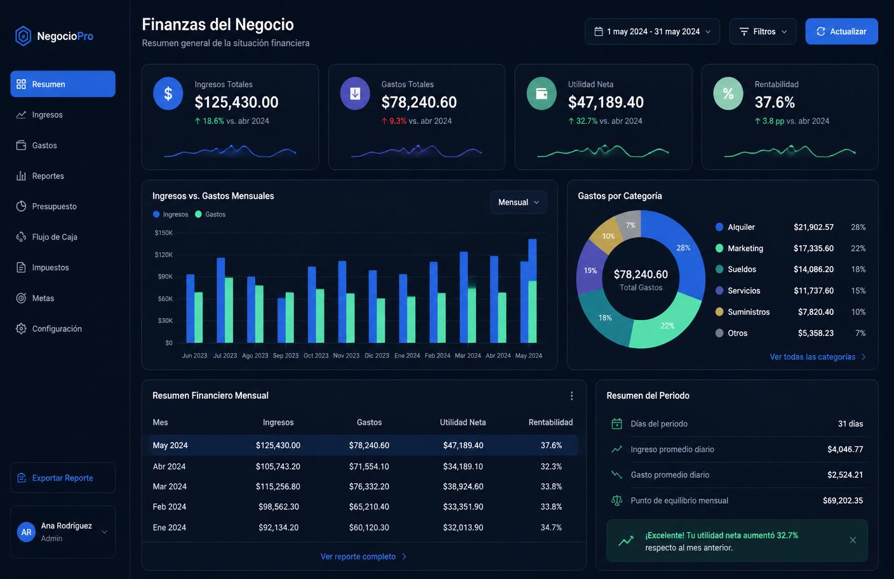Go to Ingresos in the sidebar
894x579 pixels.
coord(63,115)
